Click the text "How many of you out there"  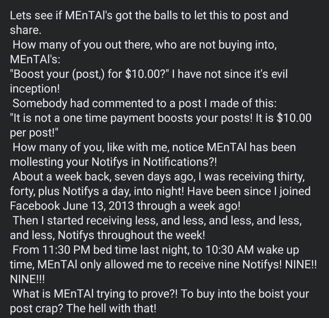pos(82,45)
